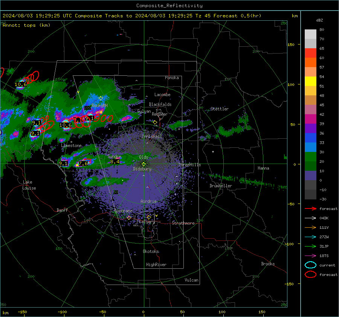Click the Composite_Reflectivity title
The image size is (339, 317).
[x=169, y=6]
